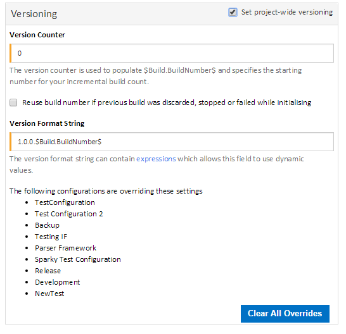Image resolution: width=346 pixels, height=334 pixels.
Task: Open the expressions help link
Action: 156,159
